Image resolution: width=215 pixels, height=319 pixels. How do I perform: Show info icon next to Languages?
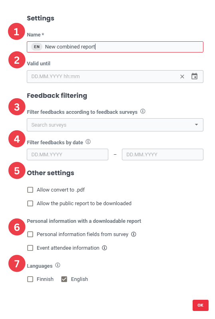coord(58,265)
